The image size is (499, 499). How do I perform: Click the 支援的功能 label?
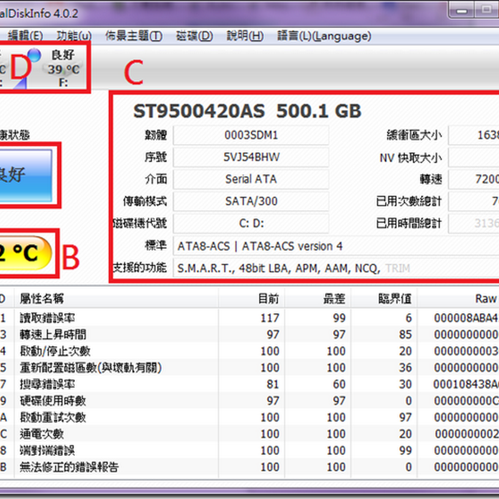[x=140, y=268]
